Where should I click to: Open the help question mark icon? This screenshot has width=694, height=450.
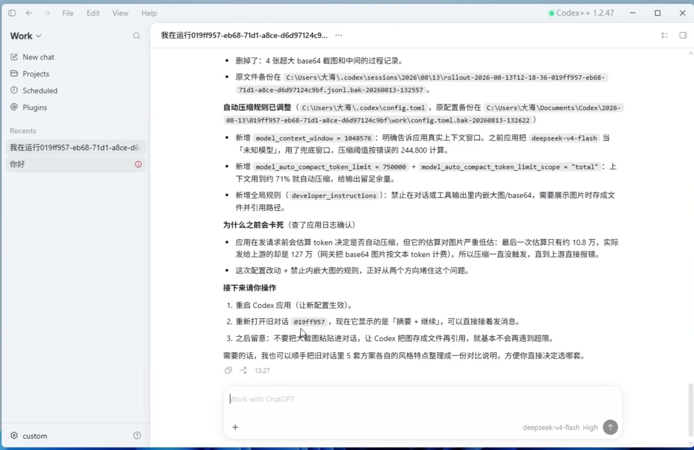point(137,435)
